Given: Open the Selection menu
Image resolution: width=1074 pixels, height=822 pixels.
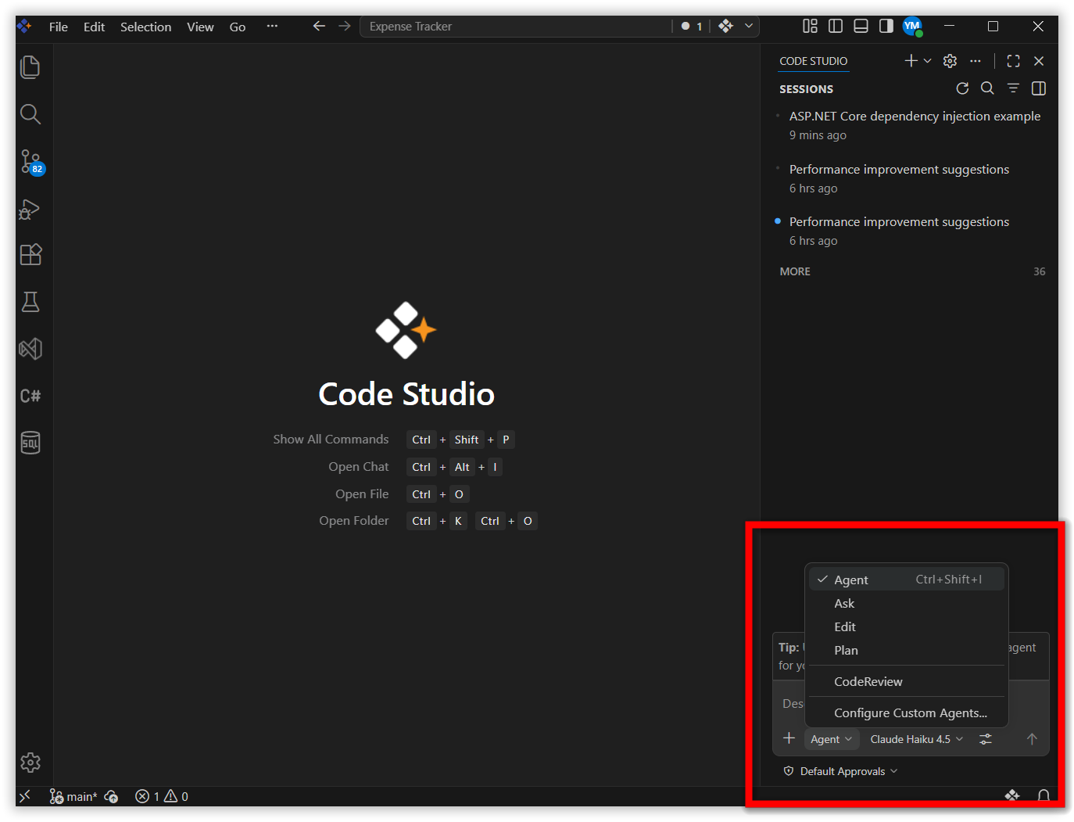Looking at the screenshot, I should pos(145,27).
